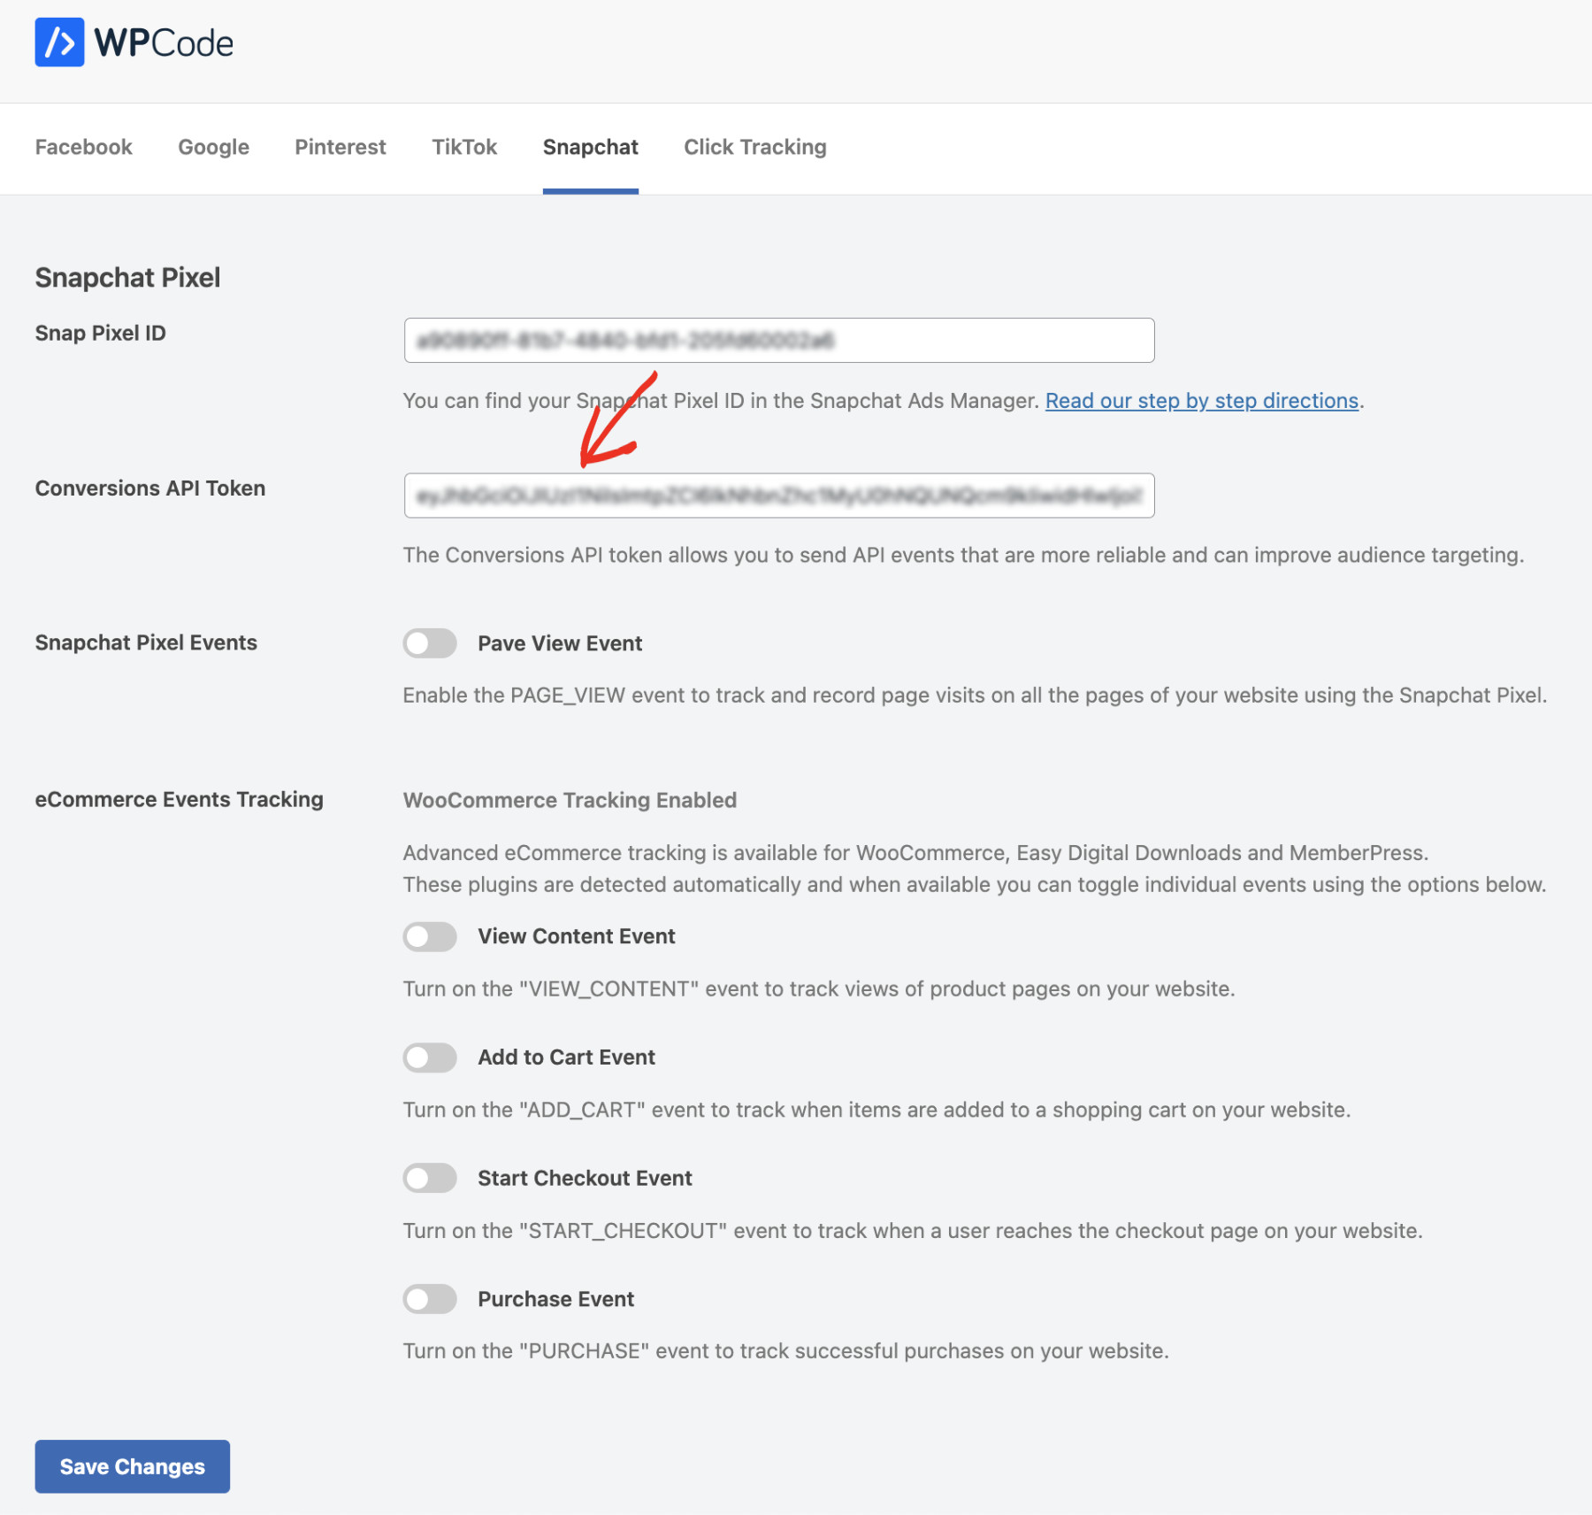Toggle the Pave View Event switch
Screen dimensions: 1592x1515
[x=430, y=643]
